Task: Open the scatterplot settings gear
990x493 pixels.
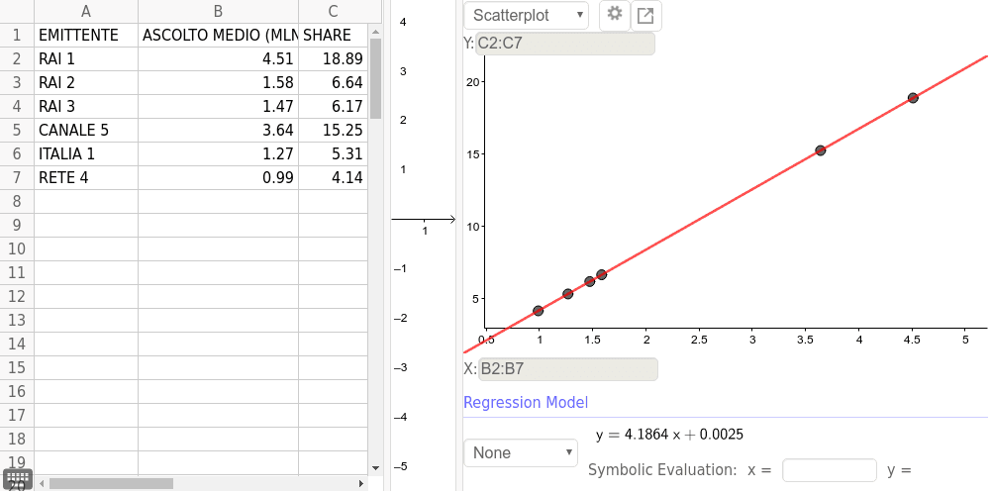Action: point(615,15)
